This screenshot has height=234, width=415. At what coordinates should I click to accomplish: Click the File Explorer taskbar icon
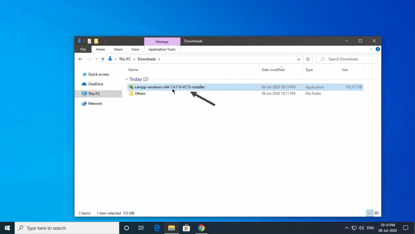171,228
